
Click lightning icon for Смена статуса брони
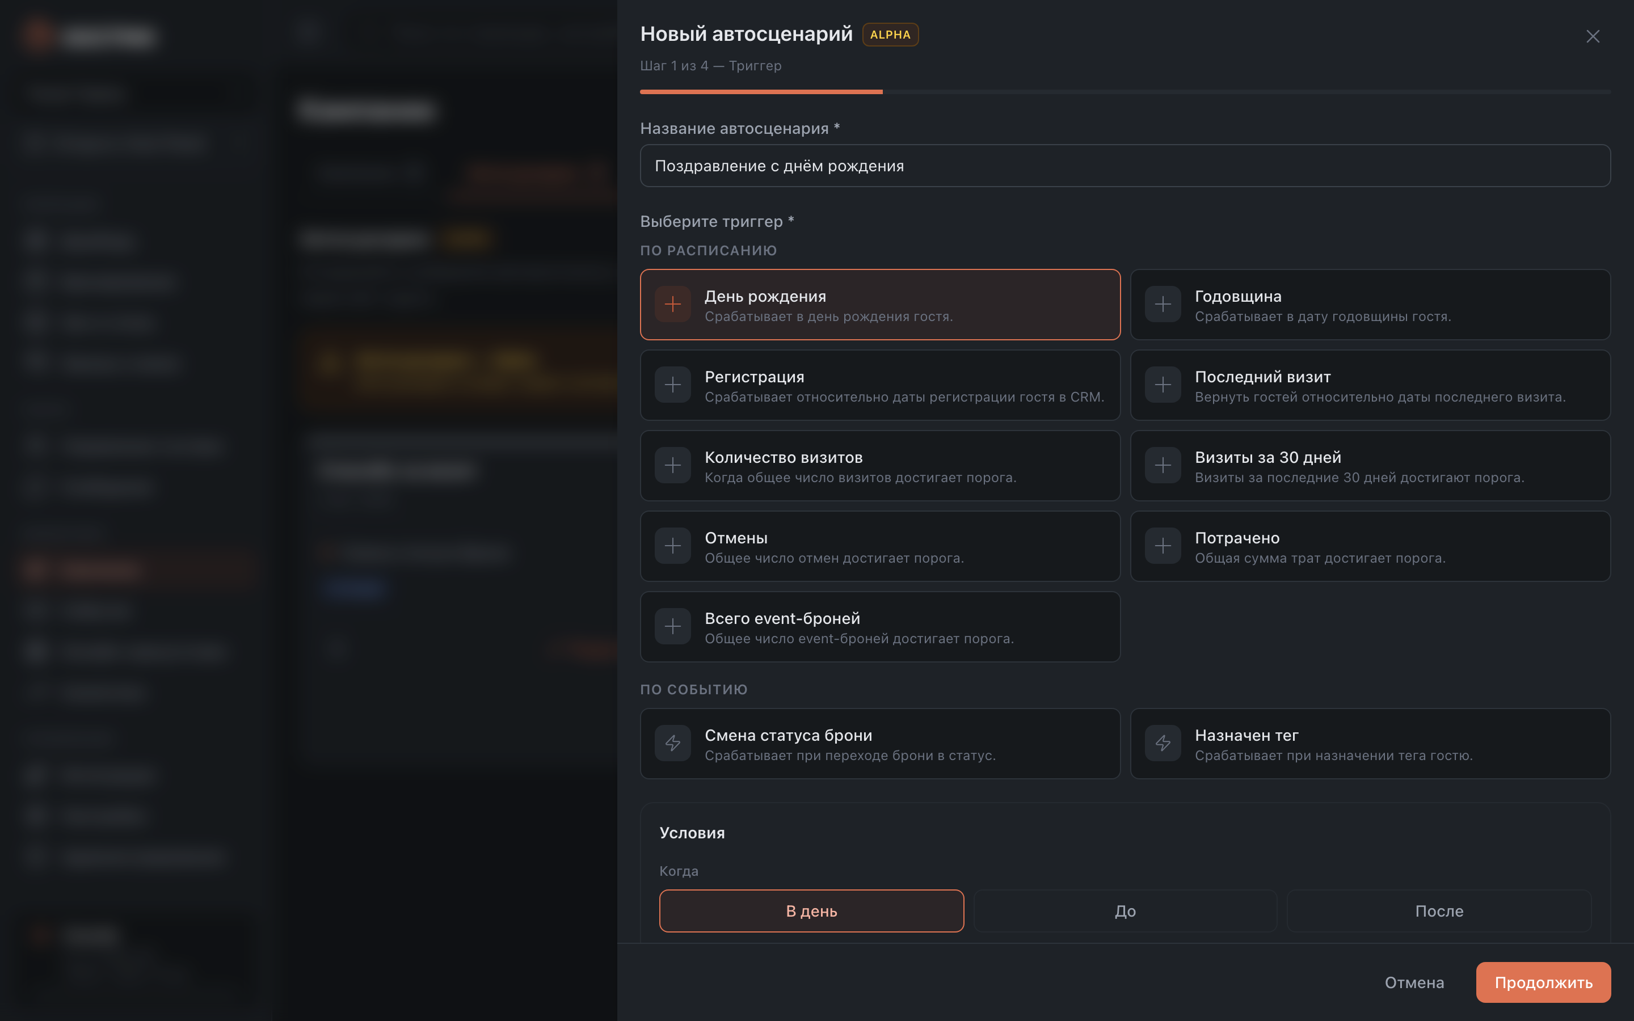672,744
